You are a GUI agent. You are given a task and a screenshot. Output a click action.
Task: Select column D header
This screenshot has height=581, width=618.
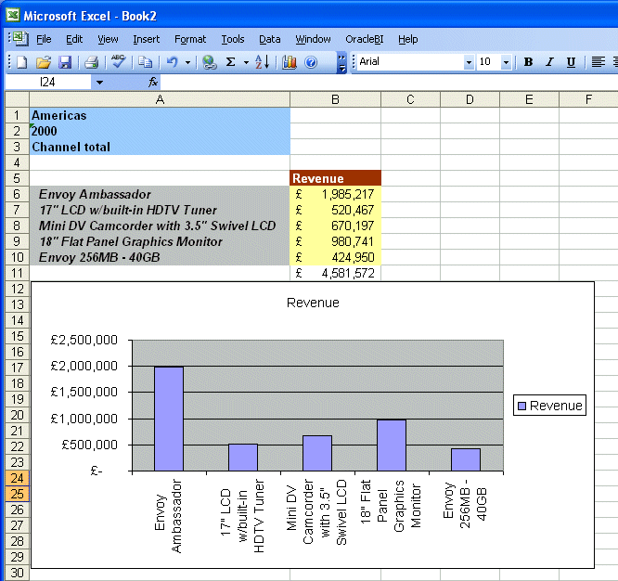coord(470,99)
